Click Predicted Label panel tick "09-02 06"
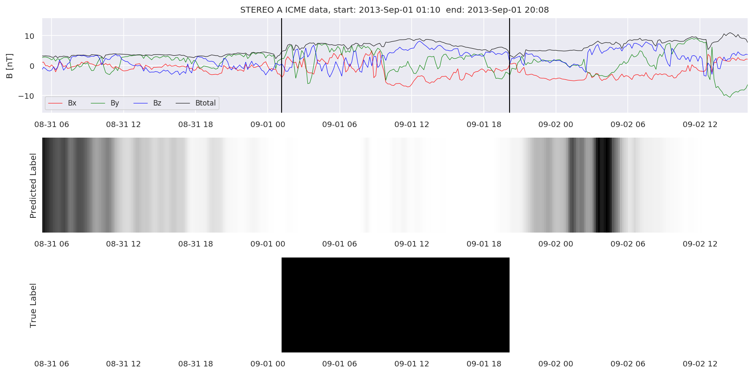 pyautogui.click(x=628, y=244)
